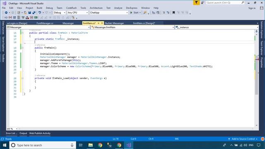Switch to the FontManager.cs tab
Screen dimensions: 265x149
45,23
